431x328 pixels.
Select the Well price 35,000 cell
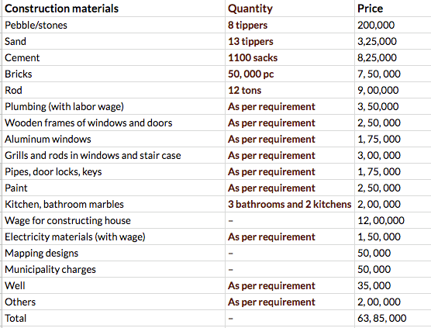(393, 285)
